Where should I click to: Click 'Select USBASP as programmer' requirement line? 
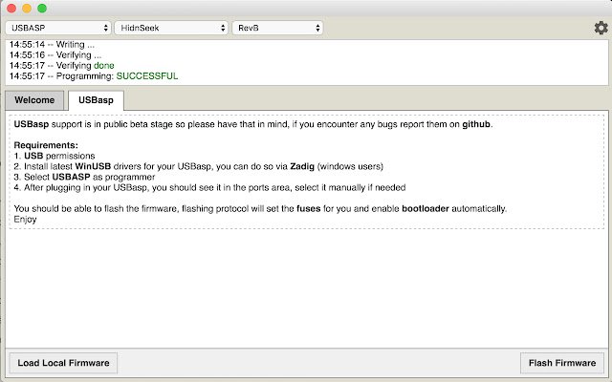point(84,177)
